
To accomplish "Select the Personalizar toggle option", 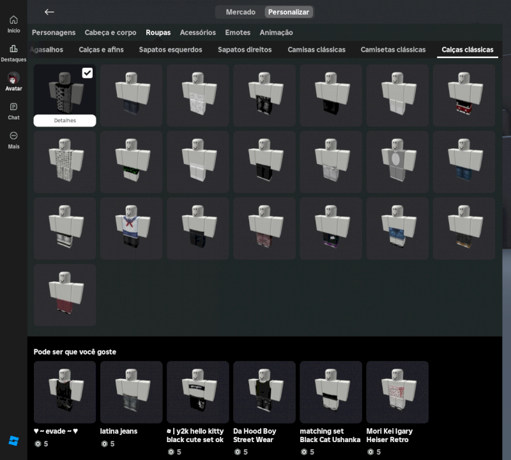I will (289, 12).
